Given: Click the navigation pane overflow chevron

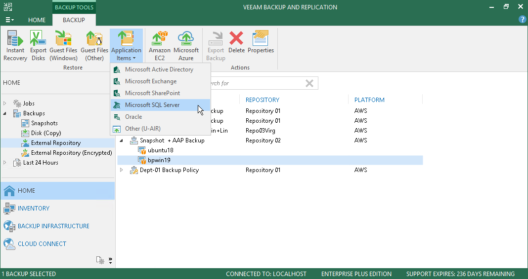Looking at the screenshot, I should (x=110, y=261).
